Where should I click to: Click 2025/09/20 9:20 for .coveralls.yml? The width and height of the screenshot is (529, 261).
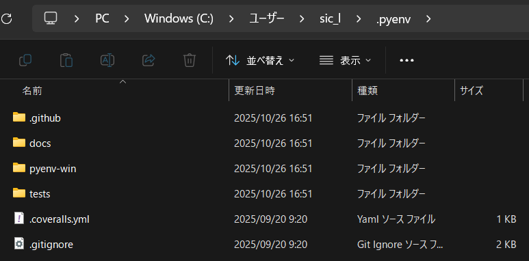[x=270, y=219]
